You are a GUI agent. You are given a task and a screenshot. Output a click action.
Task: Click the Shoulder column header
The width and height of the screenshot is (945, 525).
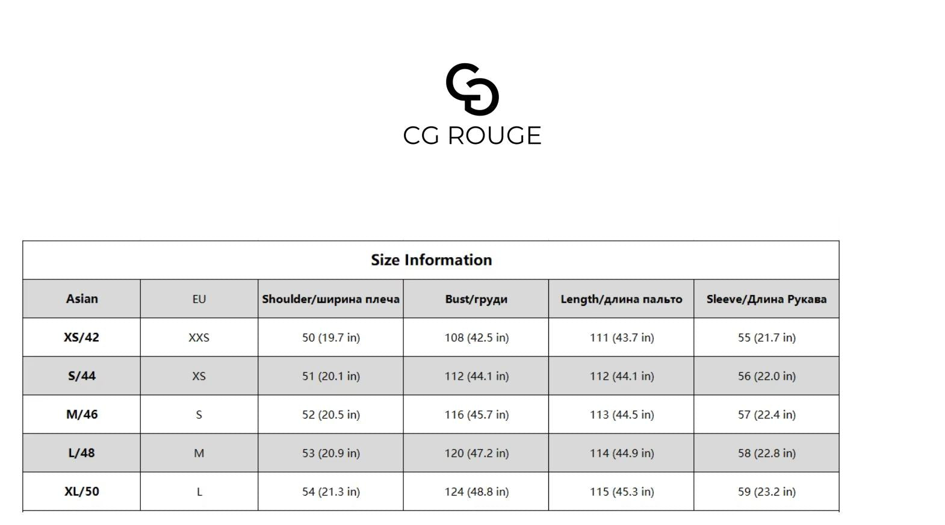[x=330, y=299]
